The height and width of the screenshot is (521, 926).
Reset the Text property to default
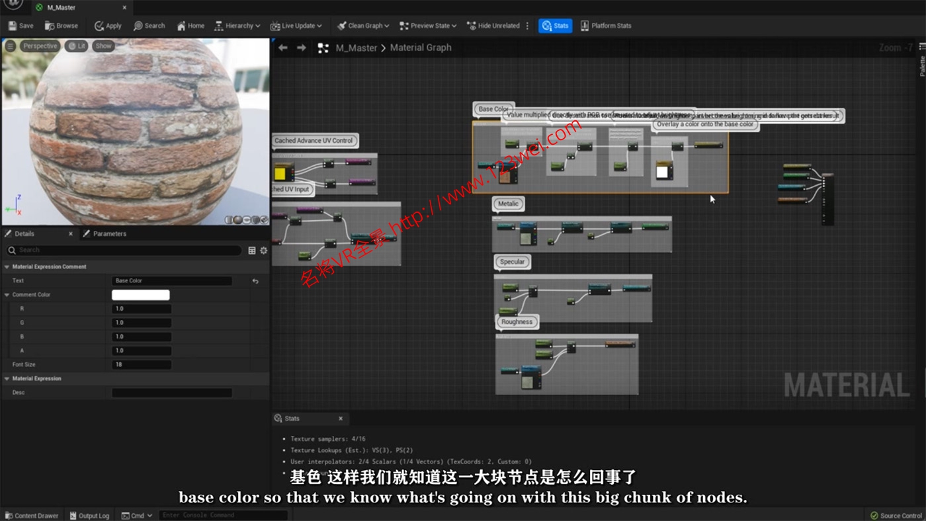coord(255,281)
